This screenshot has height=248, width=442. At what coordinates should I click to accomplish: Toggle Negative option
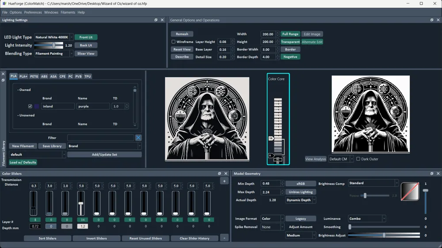click(290, 57)
